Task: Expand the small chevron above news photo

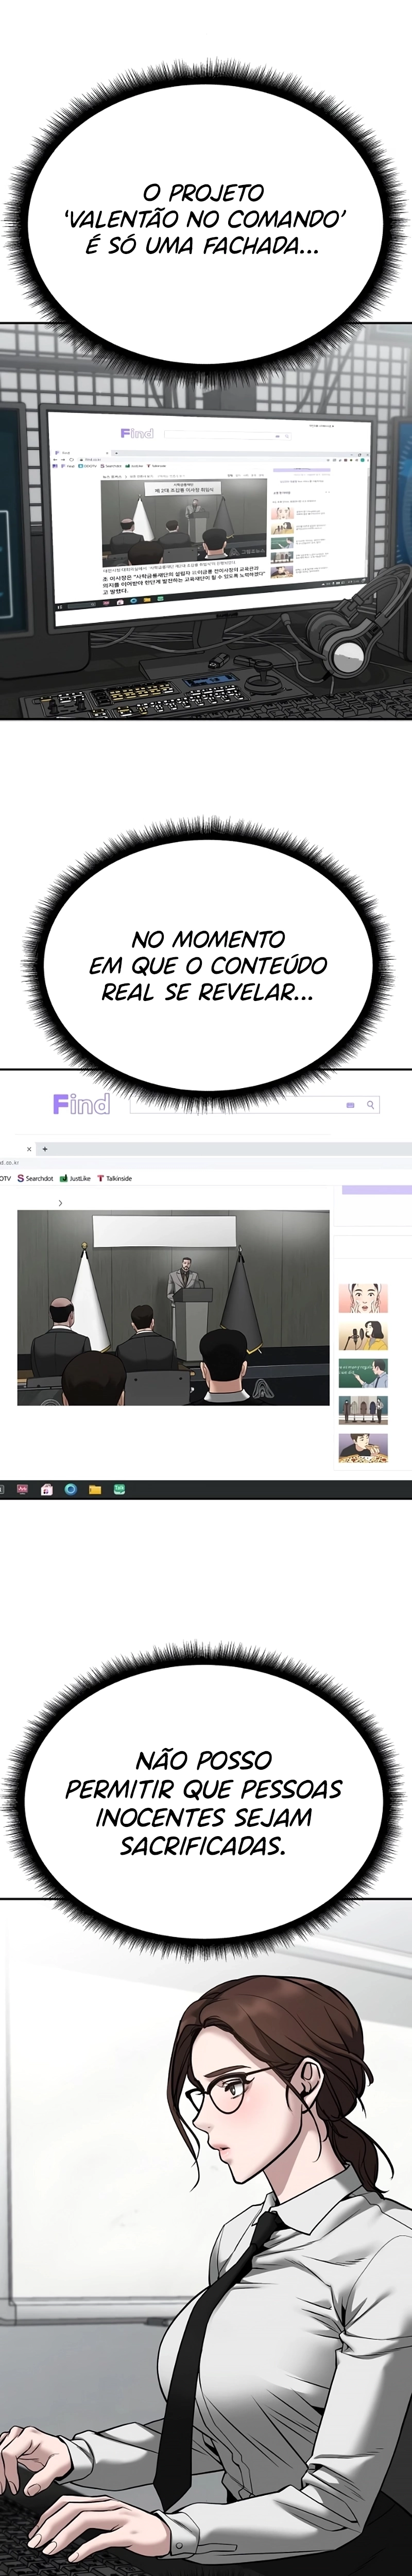Action: click(60, 1203)
